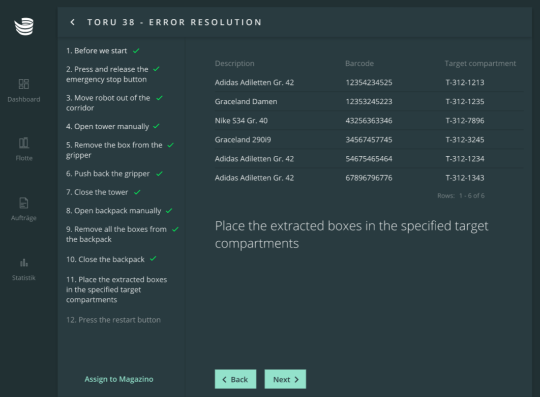Image resolution: width=540 pixels, height=397 pixels.
Task: Select the Graceland Damen table row
Action: 369,101
